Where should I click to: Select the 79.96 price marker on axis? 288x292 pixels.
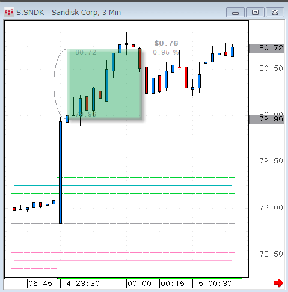[266, 120]
